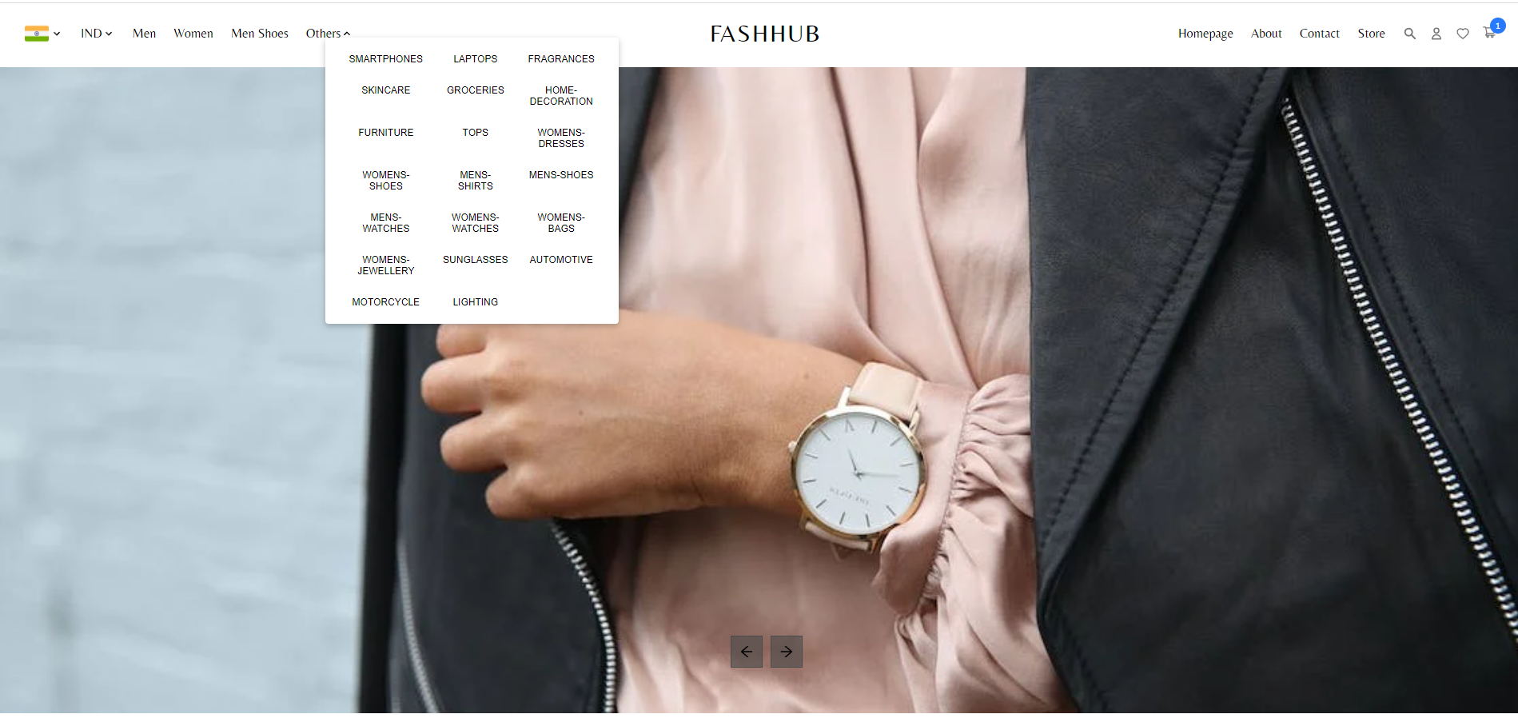Select Smartphones category
Image resolution: width=1518 pixels, height=726 pixels.
(x=385, y=59)
